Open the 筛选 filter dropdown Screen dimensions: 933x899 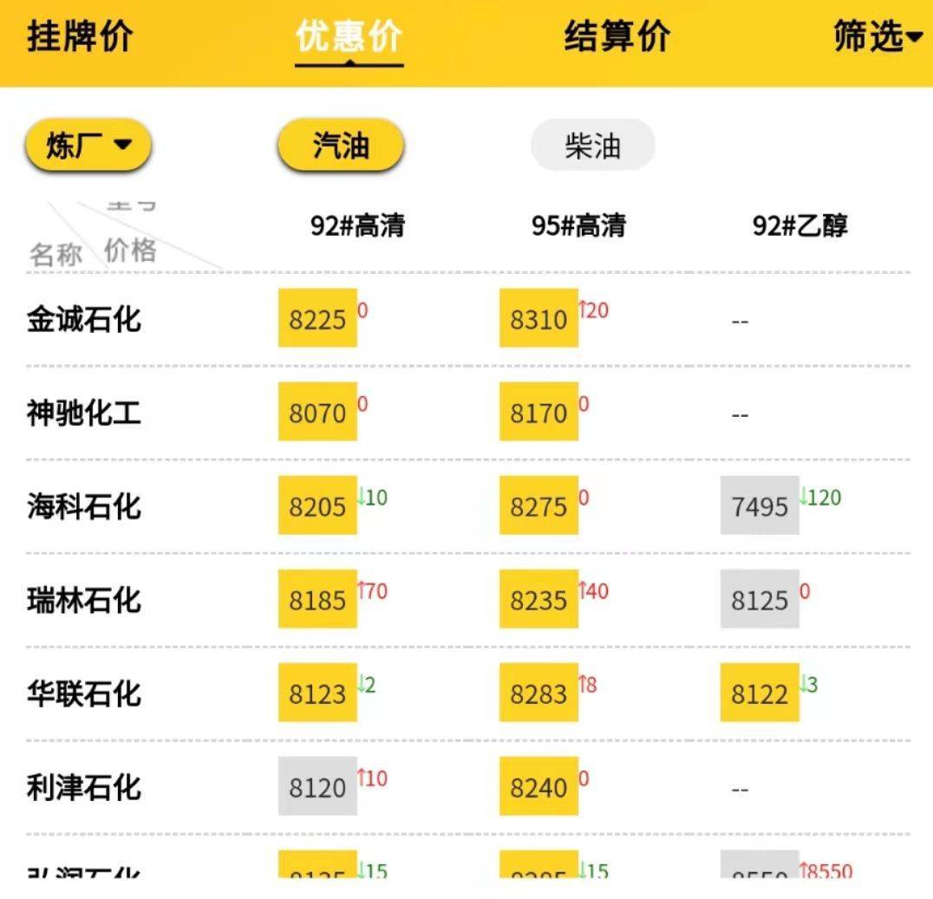876,37
